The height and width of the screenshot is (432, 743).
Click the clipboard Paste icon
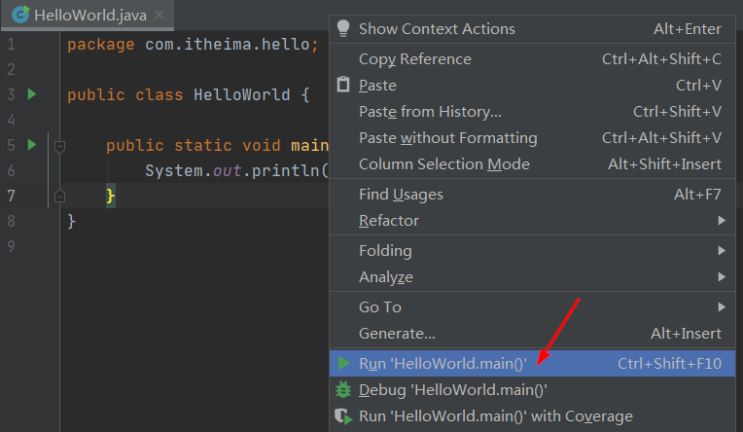coord(343,85)
